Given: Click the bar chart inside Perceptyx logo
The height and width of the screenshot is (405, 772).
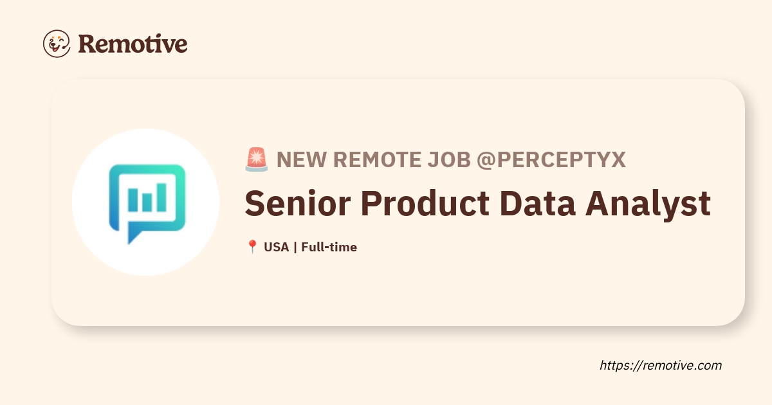Looking at the screenshot, I should [x=147, y=198].
